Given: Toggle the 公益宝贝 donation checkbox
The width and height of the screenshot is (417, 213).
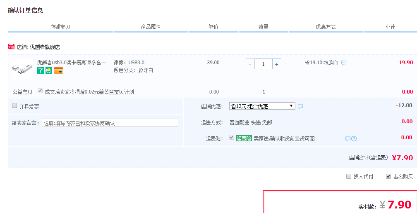Looking at the screenshot, I should pos(40,91).
